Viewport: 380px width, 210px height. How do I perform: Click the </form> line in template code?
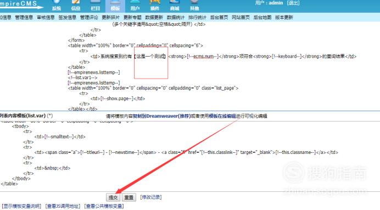(x=76, y=40)
